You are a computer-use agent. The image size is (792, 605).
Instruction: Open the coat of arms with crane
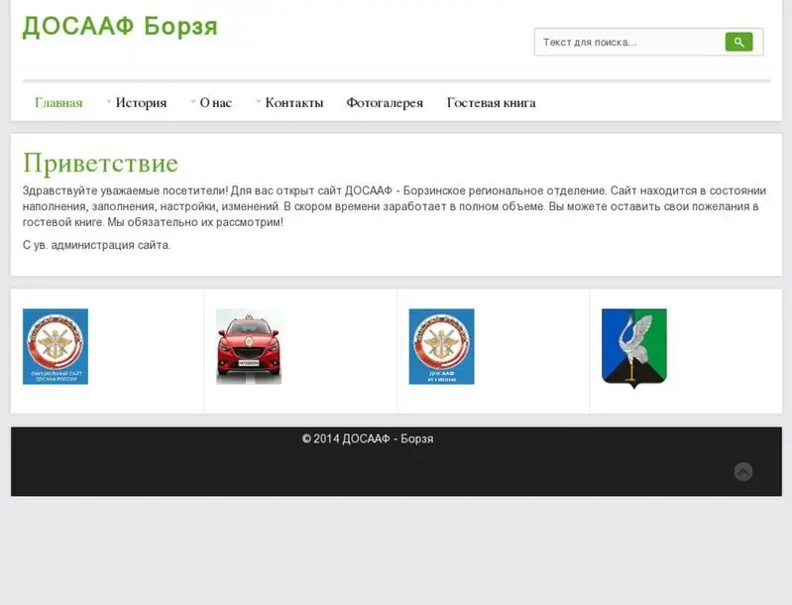[634, 349]
